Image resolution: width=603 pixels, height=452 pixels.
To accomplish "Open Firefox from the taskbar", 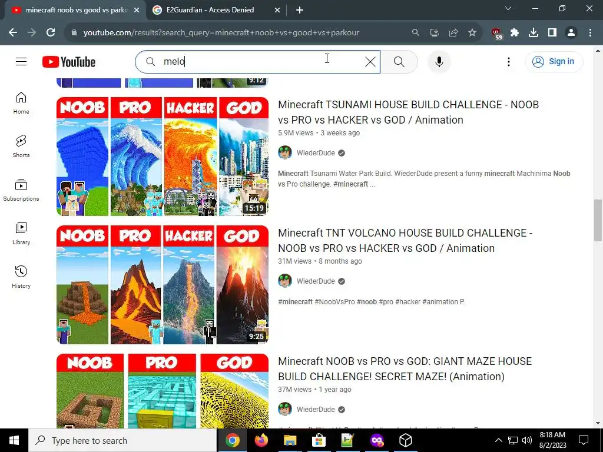I will coord(261,440).
